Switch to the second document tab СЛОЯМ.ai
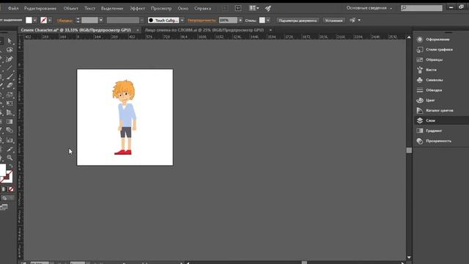This screenshot has height=264, width=469. 204,30
